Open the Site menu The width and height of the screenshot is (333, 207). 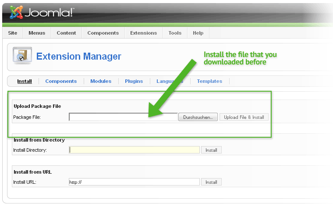click(13, 33)
